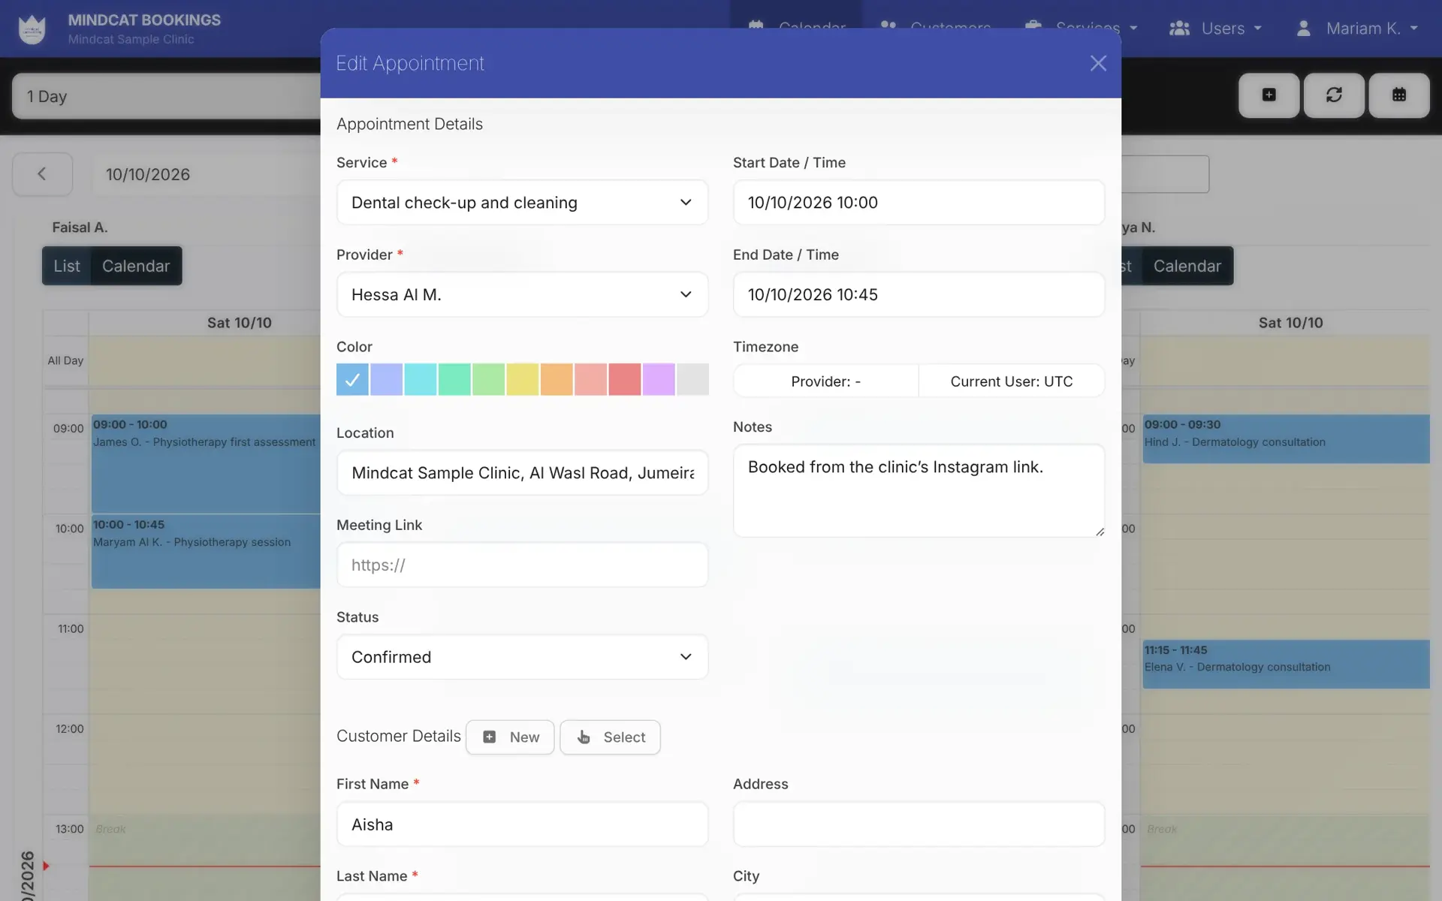
Task: Click the add appointment plus icon button
Action: (1269, 95)
